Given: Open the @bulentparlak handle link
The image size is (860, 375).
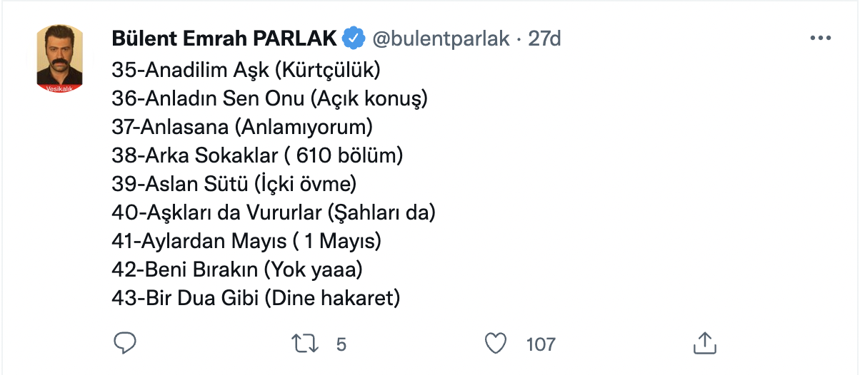Looking at the screenshot, I should [x=441, y=38].
